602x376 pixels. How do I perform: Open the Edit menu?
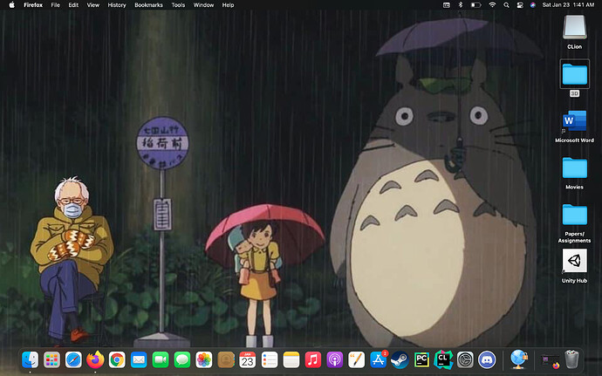[73, 5]
